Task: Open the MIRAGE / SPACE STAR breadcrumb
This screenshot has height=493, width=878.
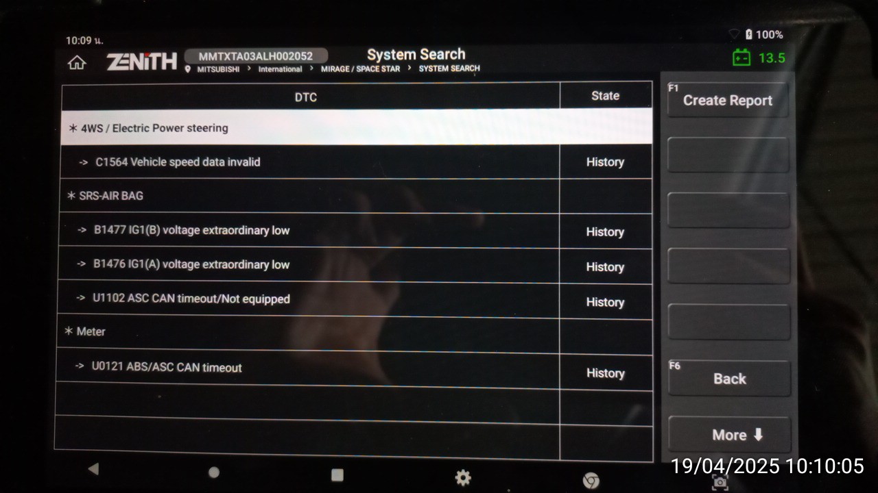Action: point(360,69)
